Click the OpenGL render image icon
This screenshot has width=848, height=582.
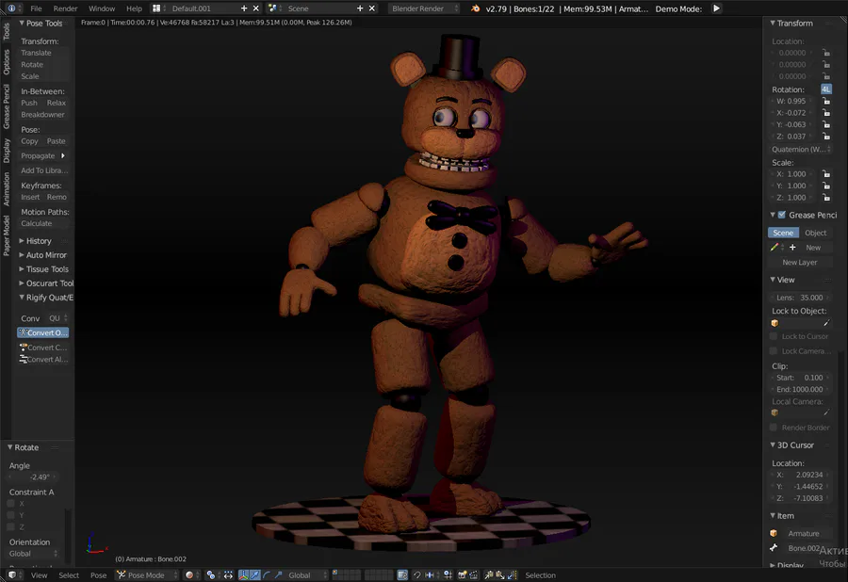coord(463,575)
